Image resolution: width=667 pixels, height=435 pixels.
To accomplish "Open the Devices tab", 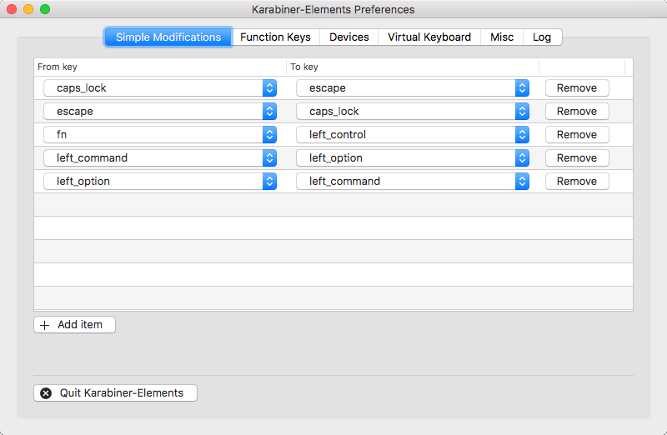I will coord(349,37).
